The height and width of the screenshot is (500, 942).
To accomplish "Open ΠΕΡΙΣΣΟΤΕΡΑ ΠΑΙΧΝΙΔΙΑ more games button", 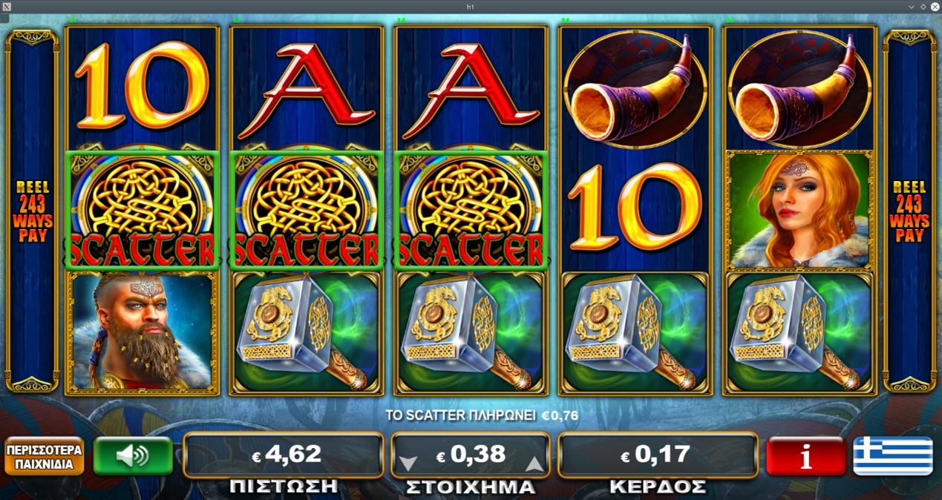I will pos(44,455).
